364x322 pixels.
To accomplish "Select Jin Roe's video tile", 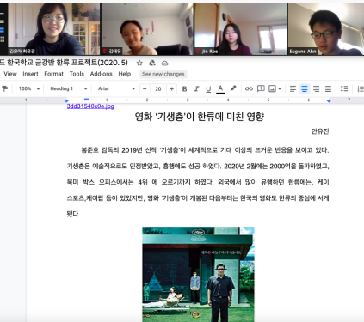I will (240, 29).
